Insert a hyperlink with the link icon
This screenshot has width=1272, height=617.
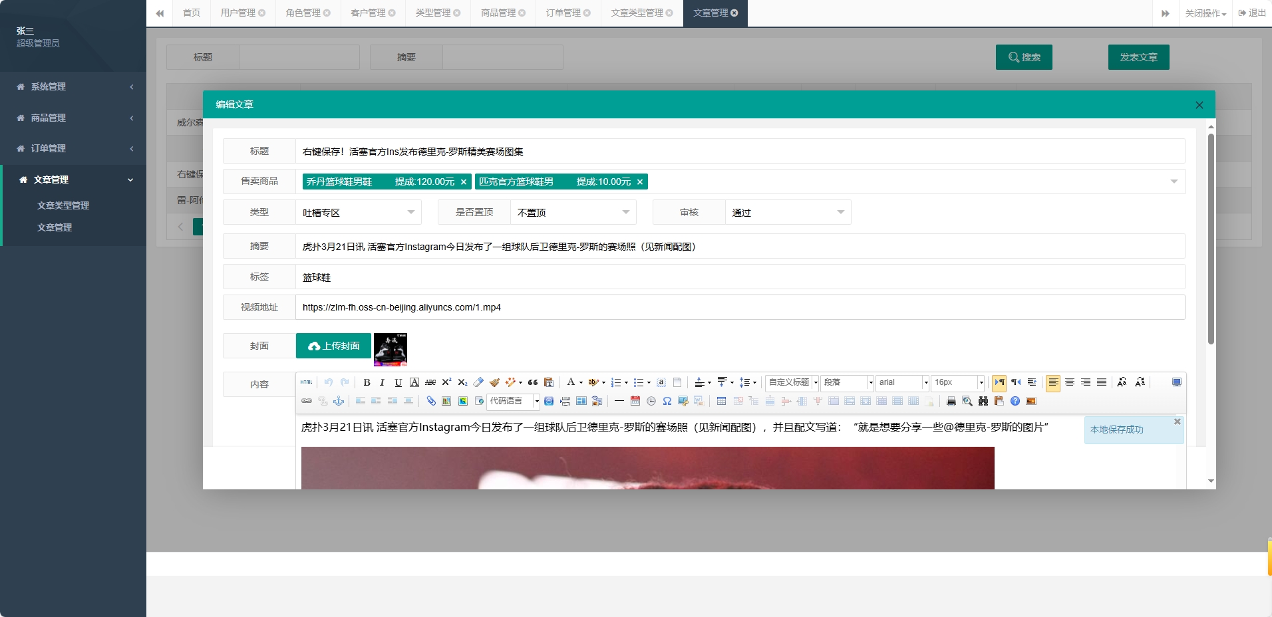pyautogui.click(x=307, y=401)
